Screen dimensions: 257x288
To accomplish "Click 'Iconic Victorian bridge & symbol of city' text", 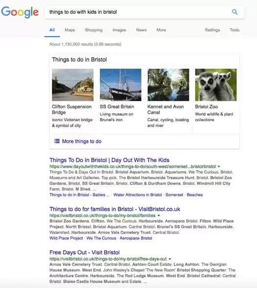I will (x=72, y=123).
